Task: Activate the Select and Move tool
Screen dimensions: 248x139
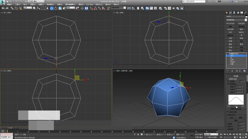Action: tap(52, 8)
